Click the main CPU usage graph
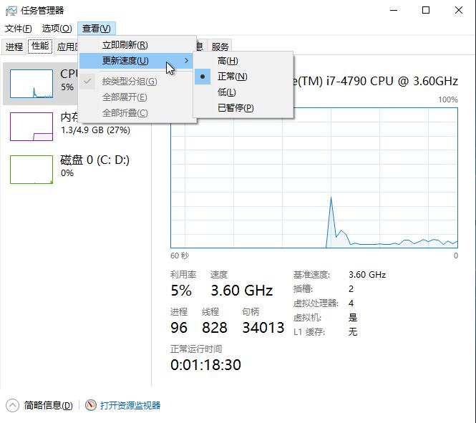476x423 pixels. coord(314,178)
